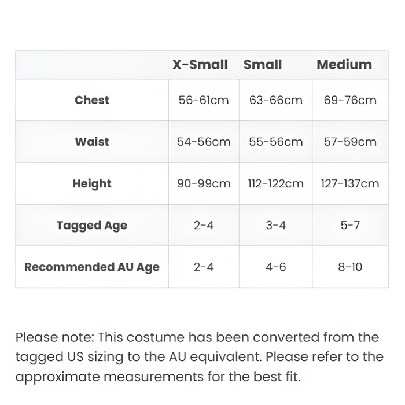Select the Height row label
Image resolution: width=405 pixels, height=405 pixels.
[x=92, y=184]
